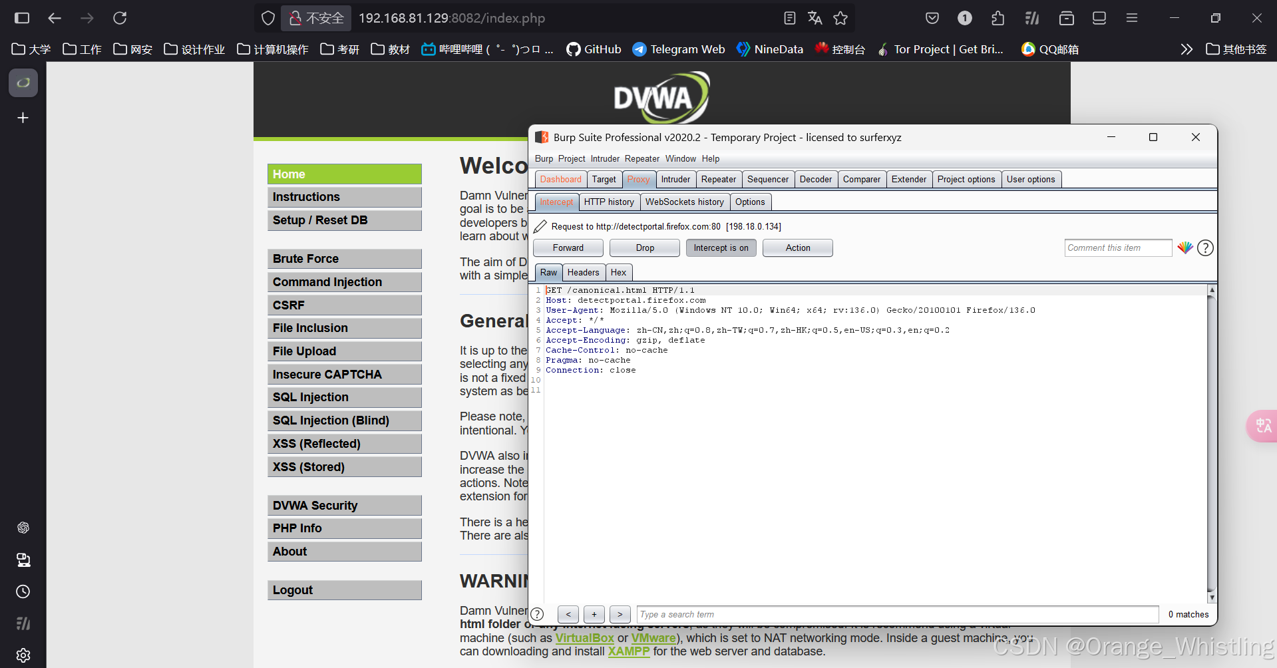This screenshot has width=1277, height=668.
Task: Open the 工作 bookmark folder
Action: tap(82, 49)
